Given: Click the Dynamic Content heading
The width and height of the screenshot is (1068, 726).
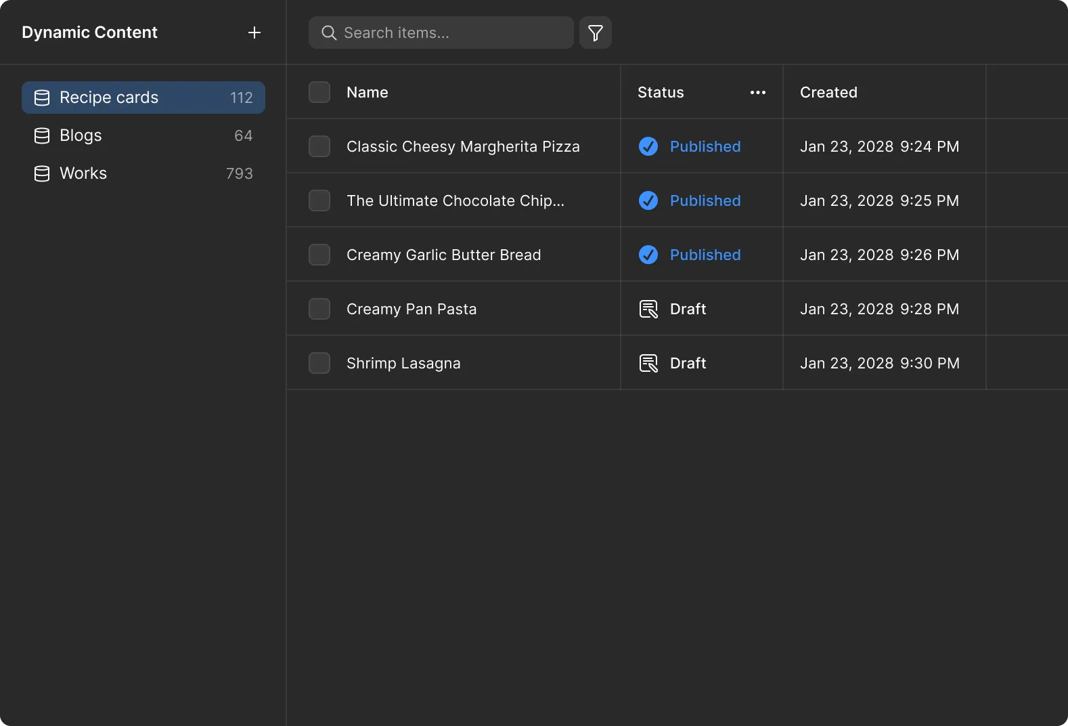Looking at the screenshot, I should coord(89,33).
